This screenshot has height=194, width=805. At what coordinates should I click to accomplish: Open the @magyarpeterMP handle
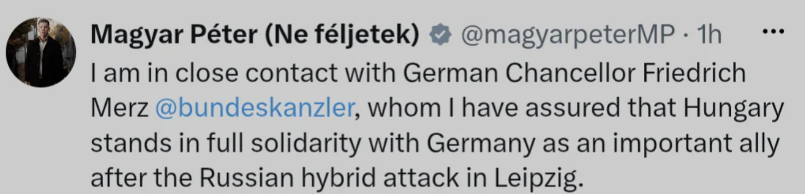click(x=568, y=36)
